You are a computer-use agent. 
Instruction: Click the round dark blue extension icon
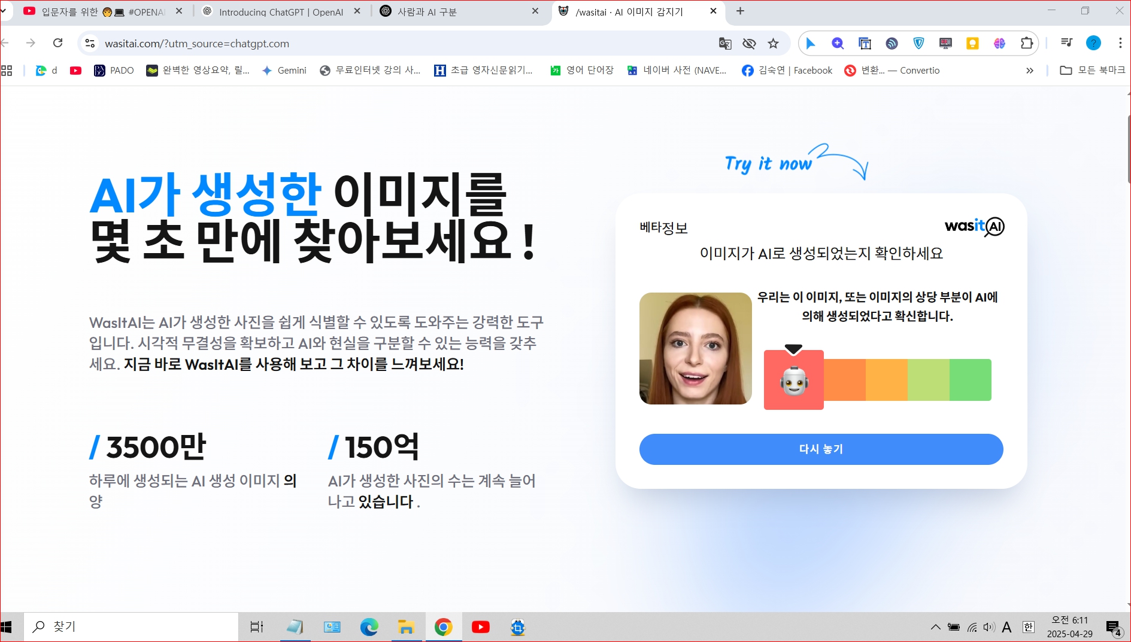click(892, 43)
